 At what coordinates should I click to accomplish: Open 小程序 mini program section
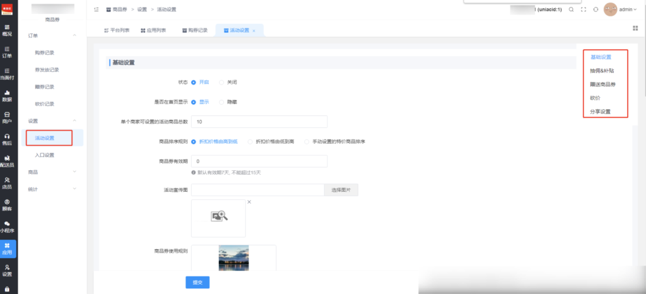pyautogui.click(x=7, y=227)
